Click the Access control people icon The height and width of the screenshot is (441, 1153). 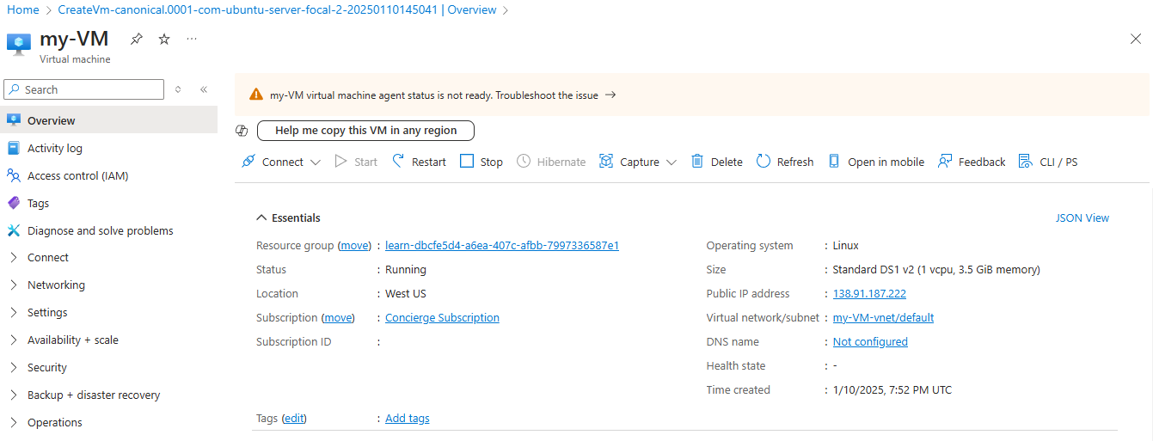(x=13, y=175)
